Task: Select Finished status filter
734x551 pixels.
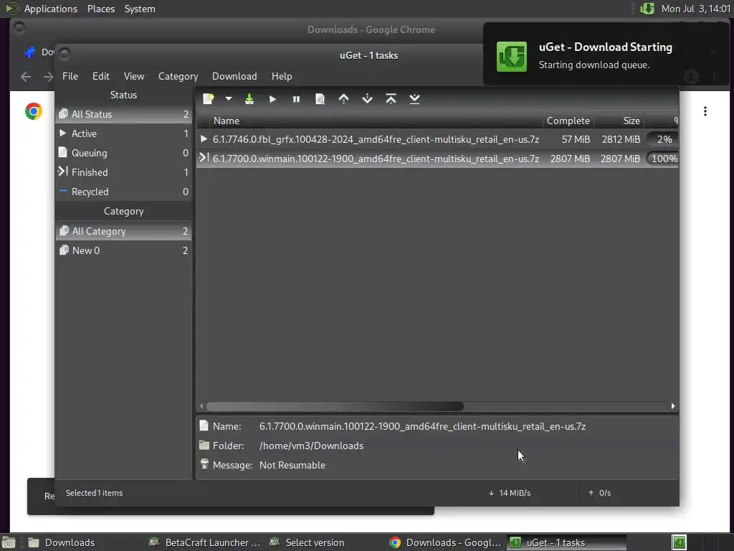Action: 123,172
